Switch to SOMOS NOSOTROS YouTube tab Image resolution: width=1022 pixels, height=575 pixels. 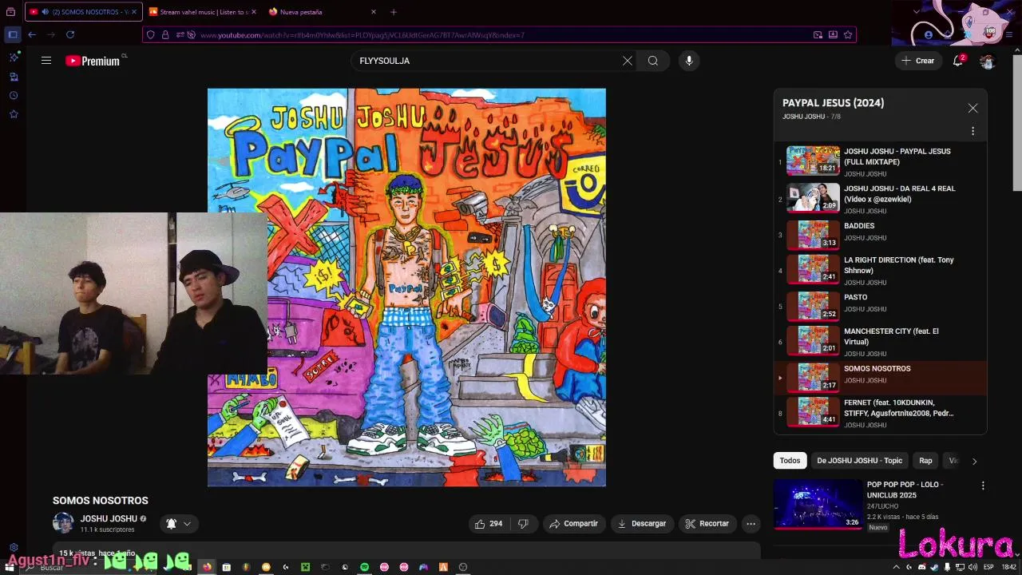pyautogui.click(x=83, y=12)
